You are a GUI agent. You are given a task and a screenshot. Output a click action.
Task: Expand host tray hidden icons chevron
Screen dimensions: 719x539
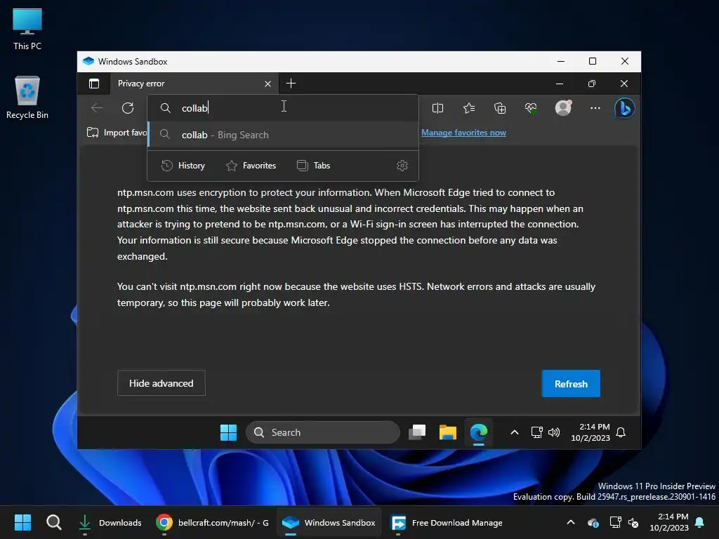click(571, 522)
